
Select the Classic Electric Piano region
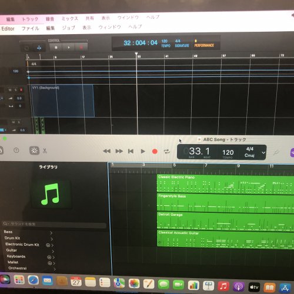225,183
